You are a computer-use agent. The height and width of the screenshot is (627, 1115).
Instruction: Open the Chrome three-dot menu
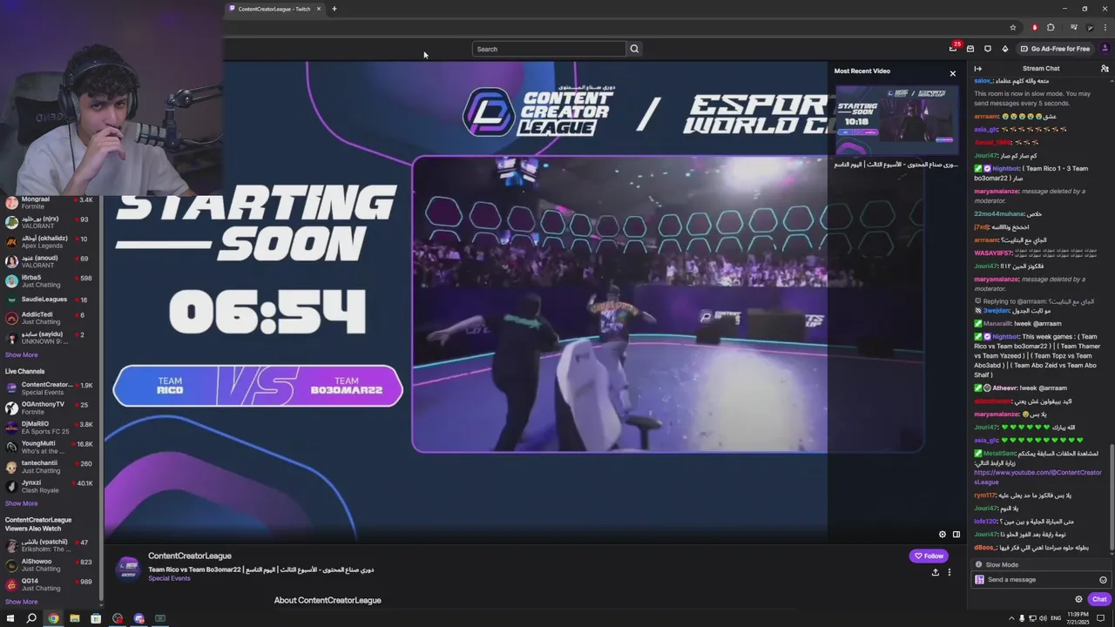pos(1105,27)
